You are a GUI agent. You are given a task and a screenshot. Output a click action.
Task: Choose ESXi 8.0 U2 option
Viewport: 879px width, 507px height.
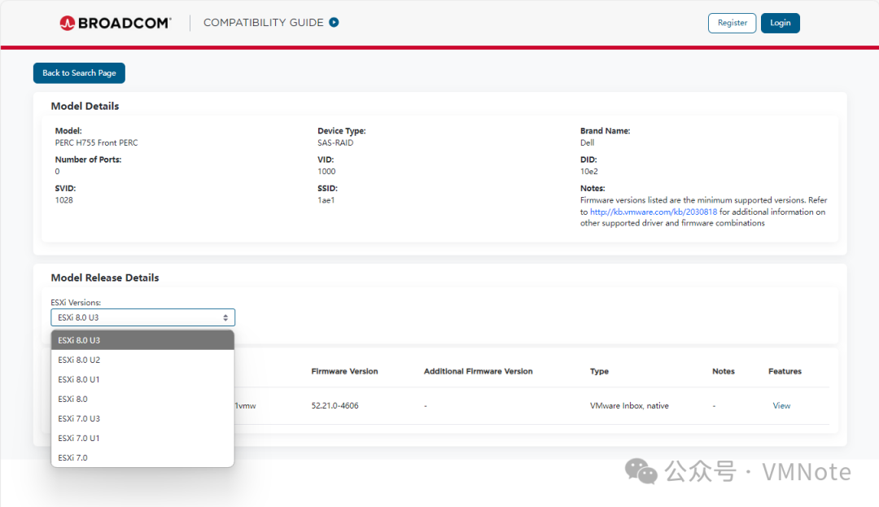pos(142,360)
